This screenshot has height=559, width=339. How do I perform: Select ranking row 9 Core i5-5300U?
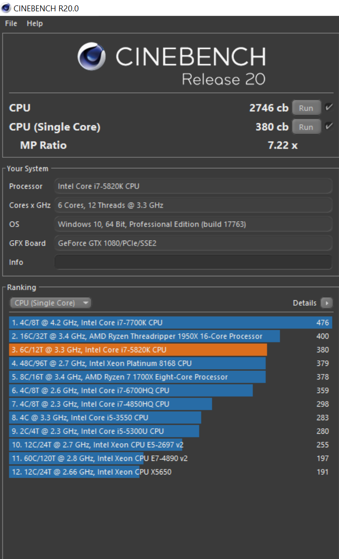(x=171, y=431)
